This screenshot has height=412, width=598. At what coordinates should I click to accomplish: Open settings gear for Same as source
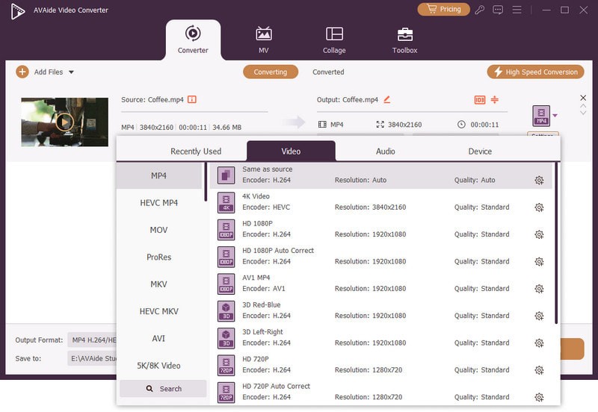539,180
